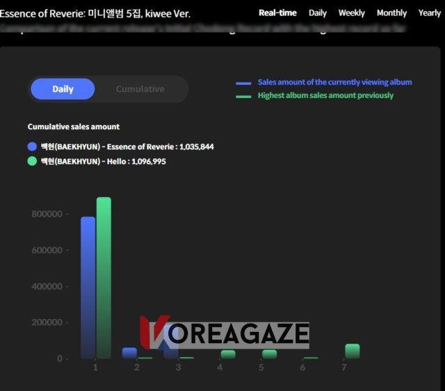Click blue circle beside Essence of Reverie
The image size is (445, 391).
coord(32,147)
